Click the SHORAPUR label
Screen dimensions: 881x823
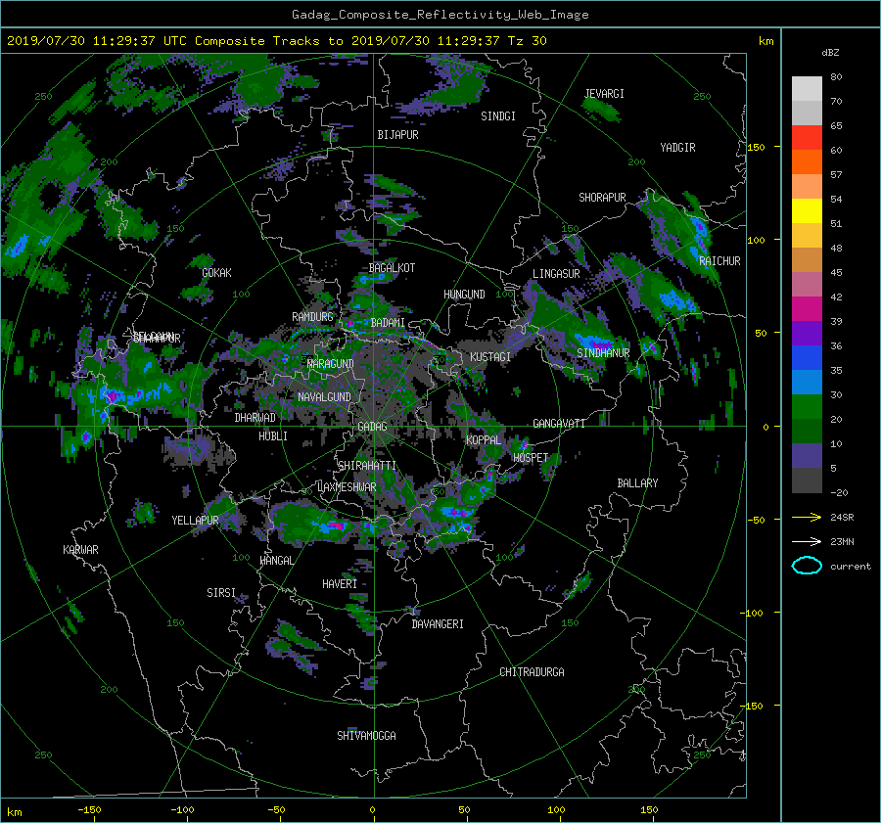tap(602, 198)
